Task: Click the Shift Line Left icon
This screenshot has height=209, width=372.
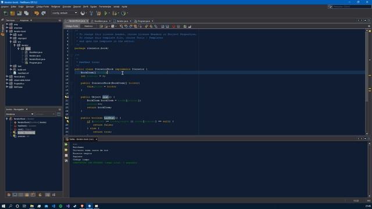Action: 163,26
